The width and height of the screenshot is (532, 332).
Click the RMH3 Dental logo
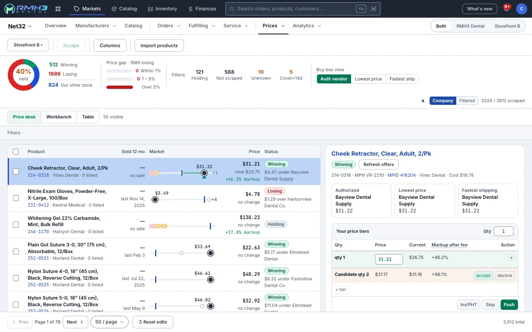pos(26,9)
